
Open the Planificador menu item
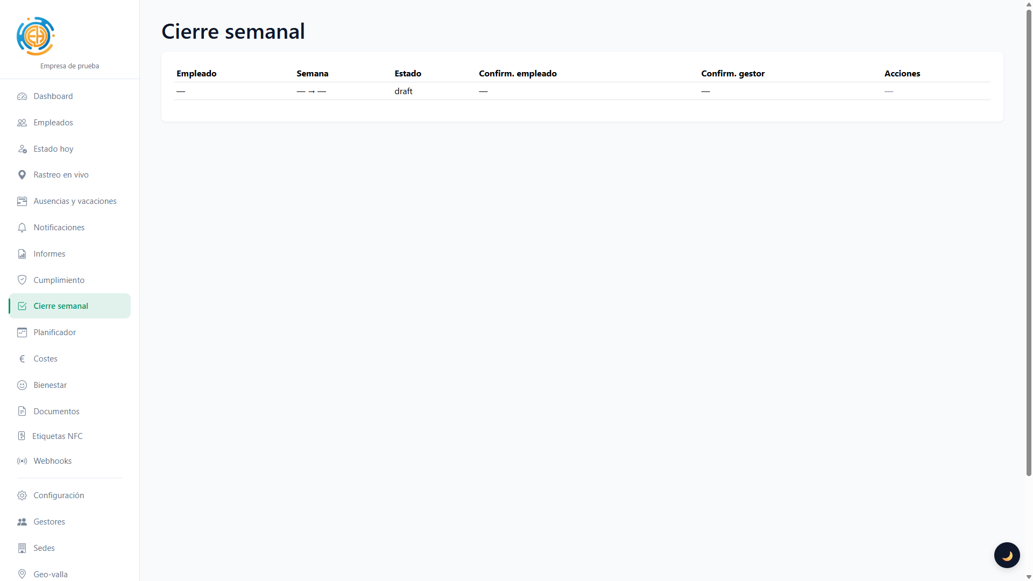pyautogui.click(x=55, y=332)
